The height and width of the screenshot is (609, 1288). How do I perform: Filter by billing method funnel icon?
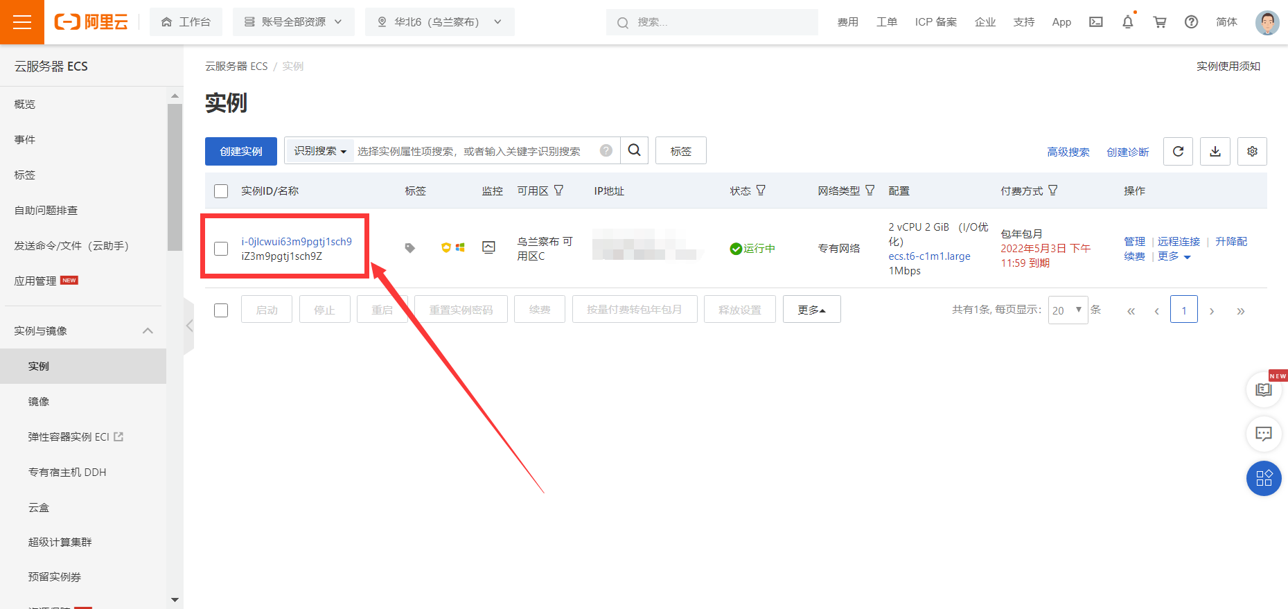click(1053, 190)
